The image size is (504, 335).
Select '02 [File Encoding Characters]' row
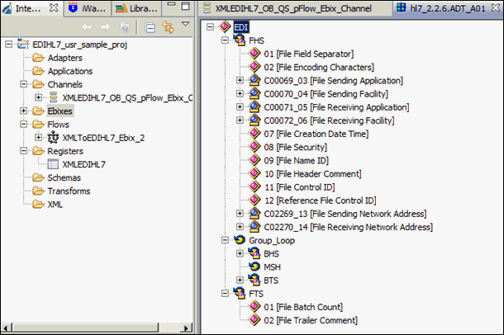[319, 67]
